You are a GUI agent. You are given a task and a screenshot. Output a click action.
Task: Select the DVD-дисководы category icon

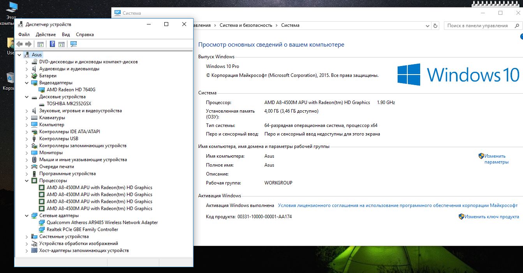[34, 62]
